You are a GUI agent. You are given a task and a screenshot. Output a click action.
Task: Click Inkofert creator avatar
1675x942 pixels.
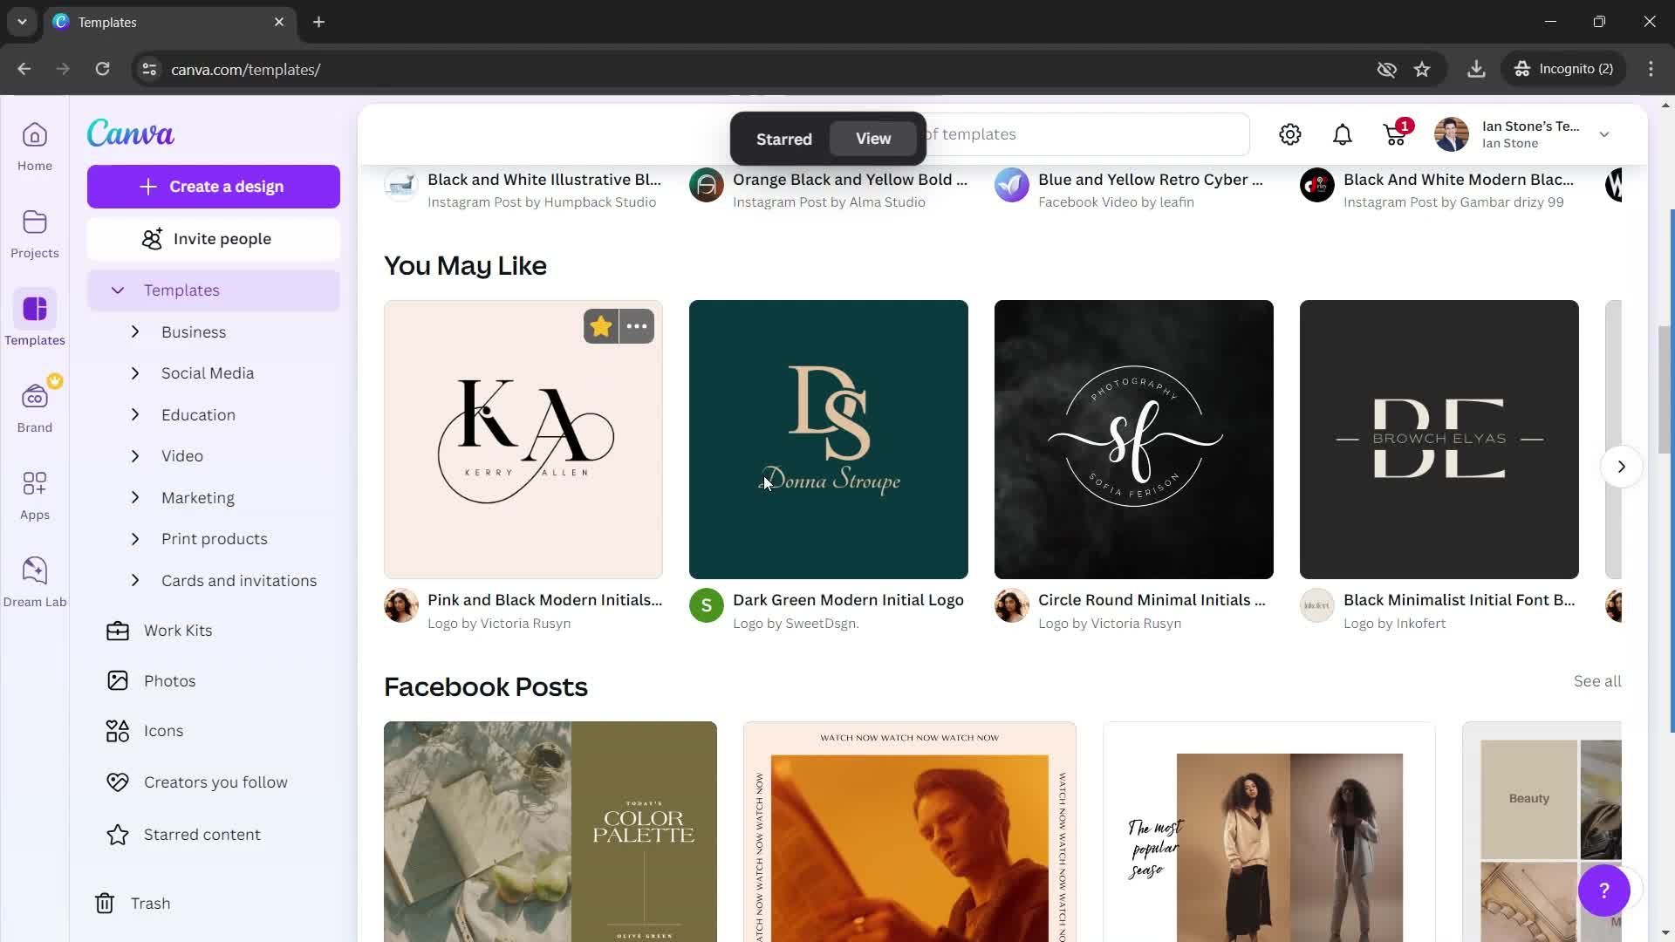pyautogui.click(x=1317, y=605)
